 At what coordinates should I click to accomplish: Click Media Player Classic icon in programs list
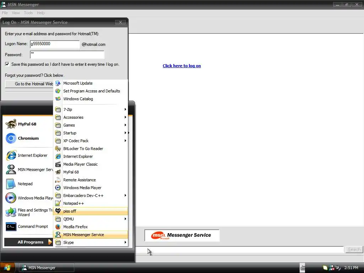point(58,164)
